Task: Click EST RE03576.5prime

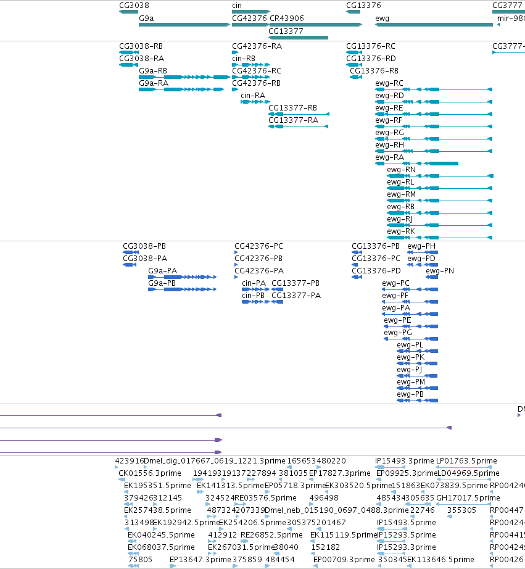Action: tap(241, 504)
